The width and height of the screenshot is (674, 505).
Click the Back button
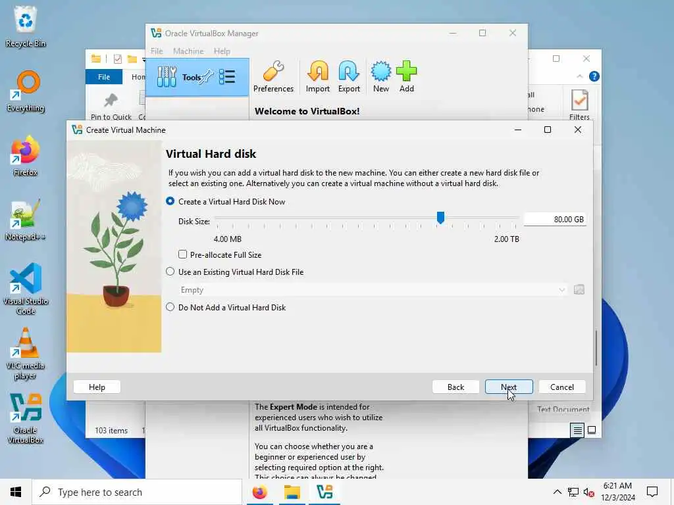[455, 387]
